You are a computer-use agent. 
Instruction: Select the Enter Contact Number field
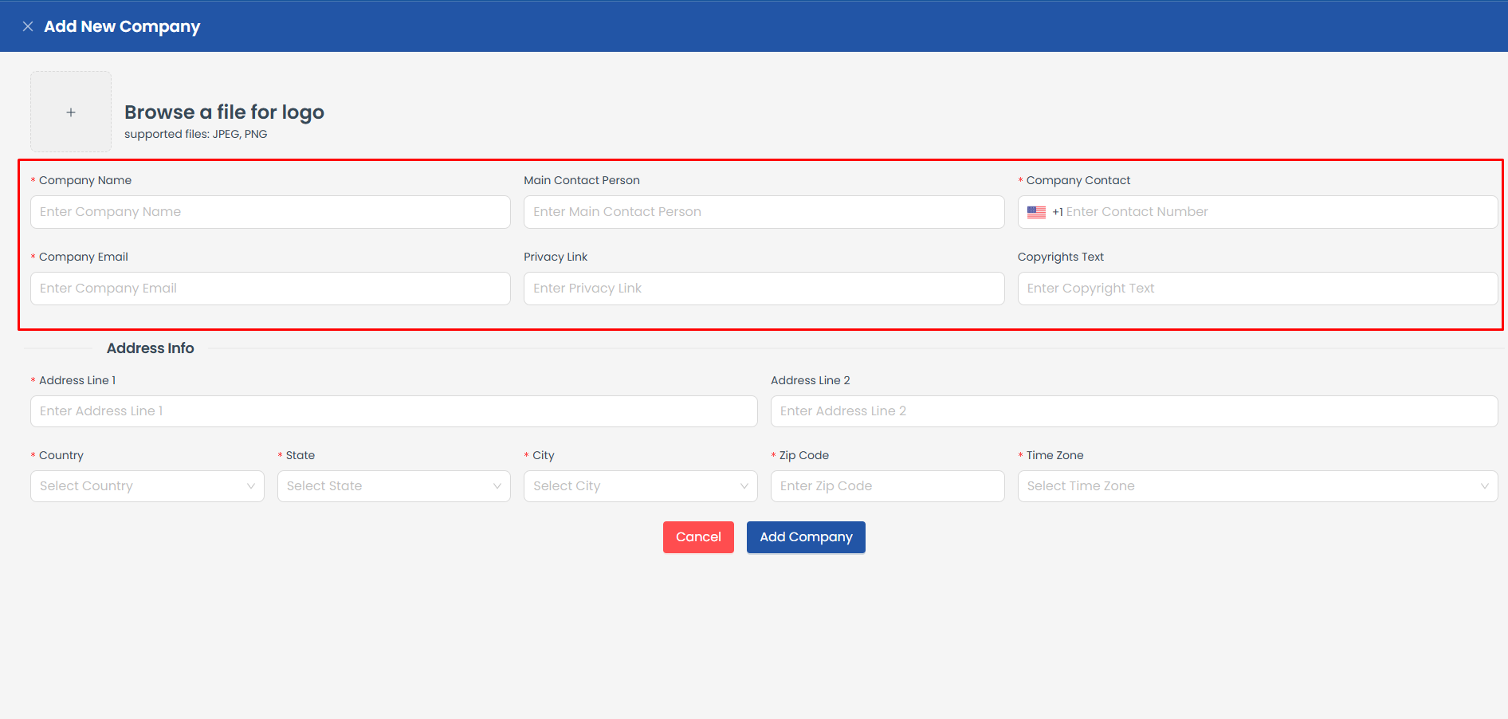coord(1275,212)
